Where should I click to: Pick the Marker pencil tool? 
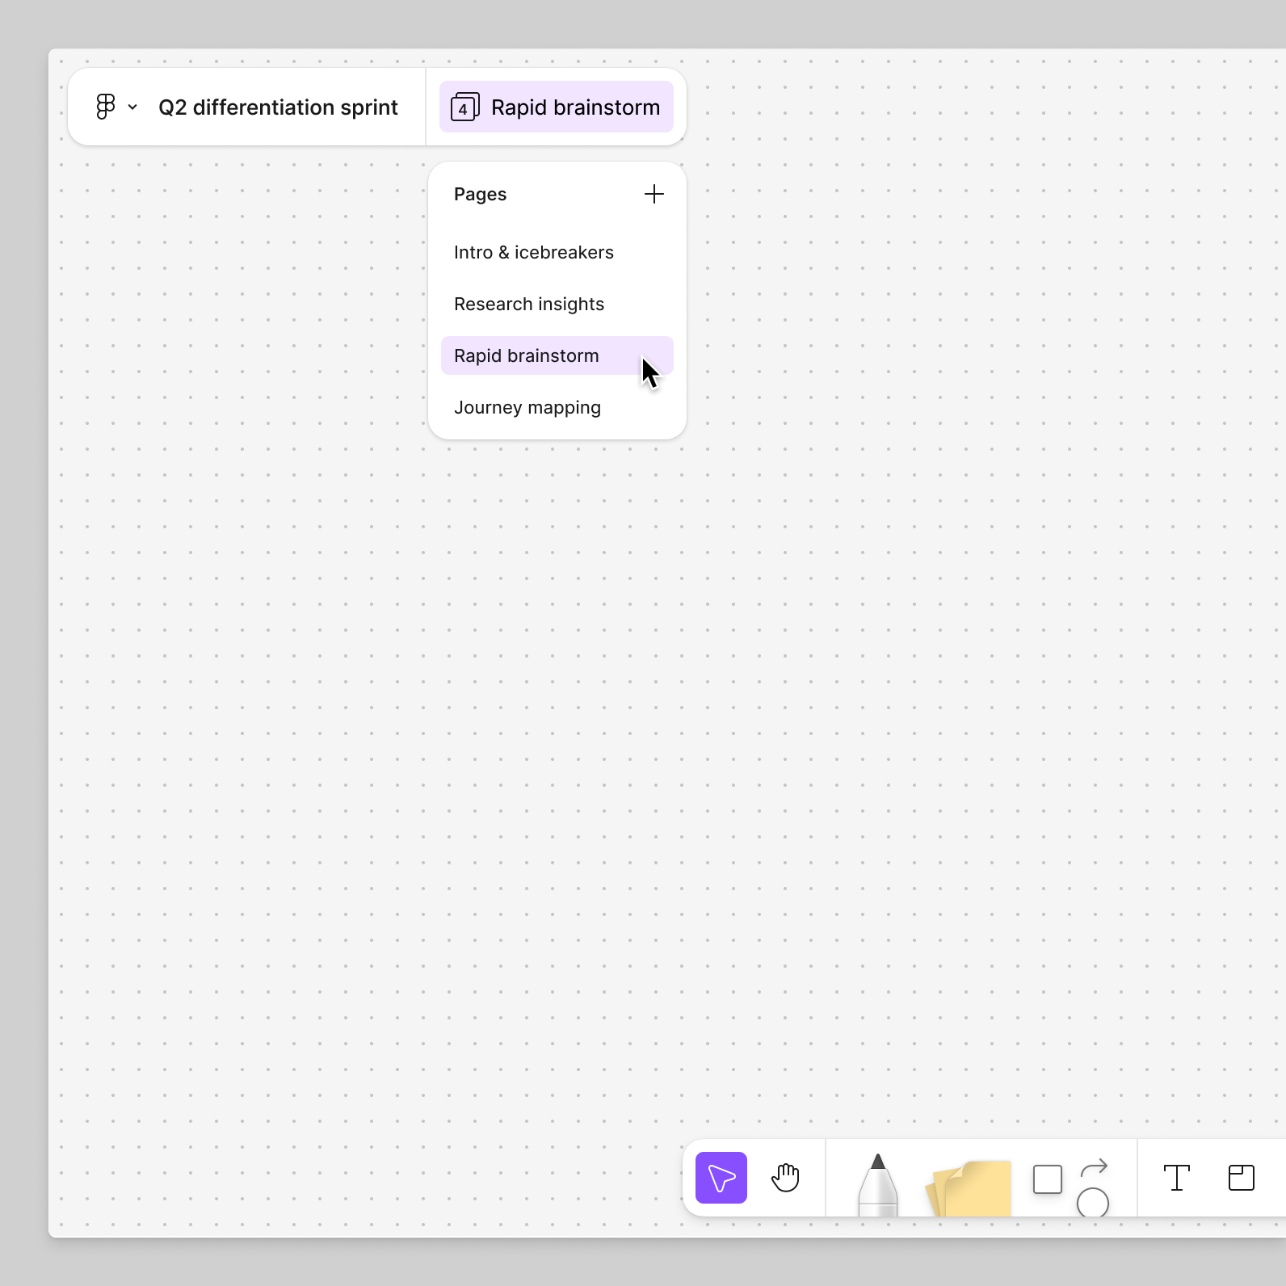(878, 1185)
